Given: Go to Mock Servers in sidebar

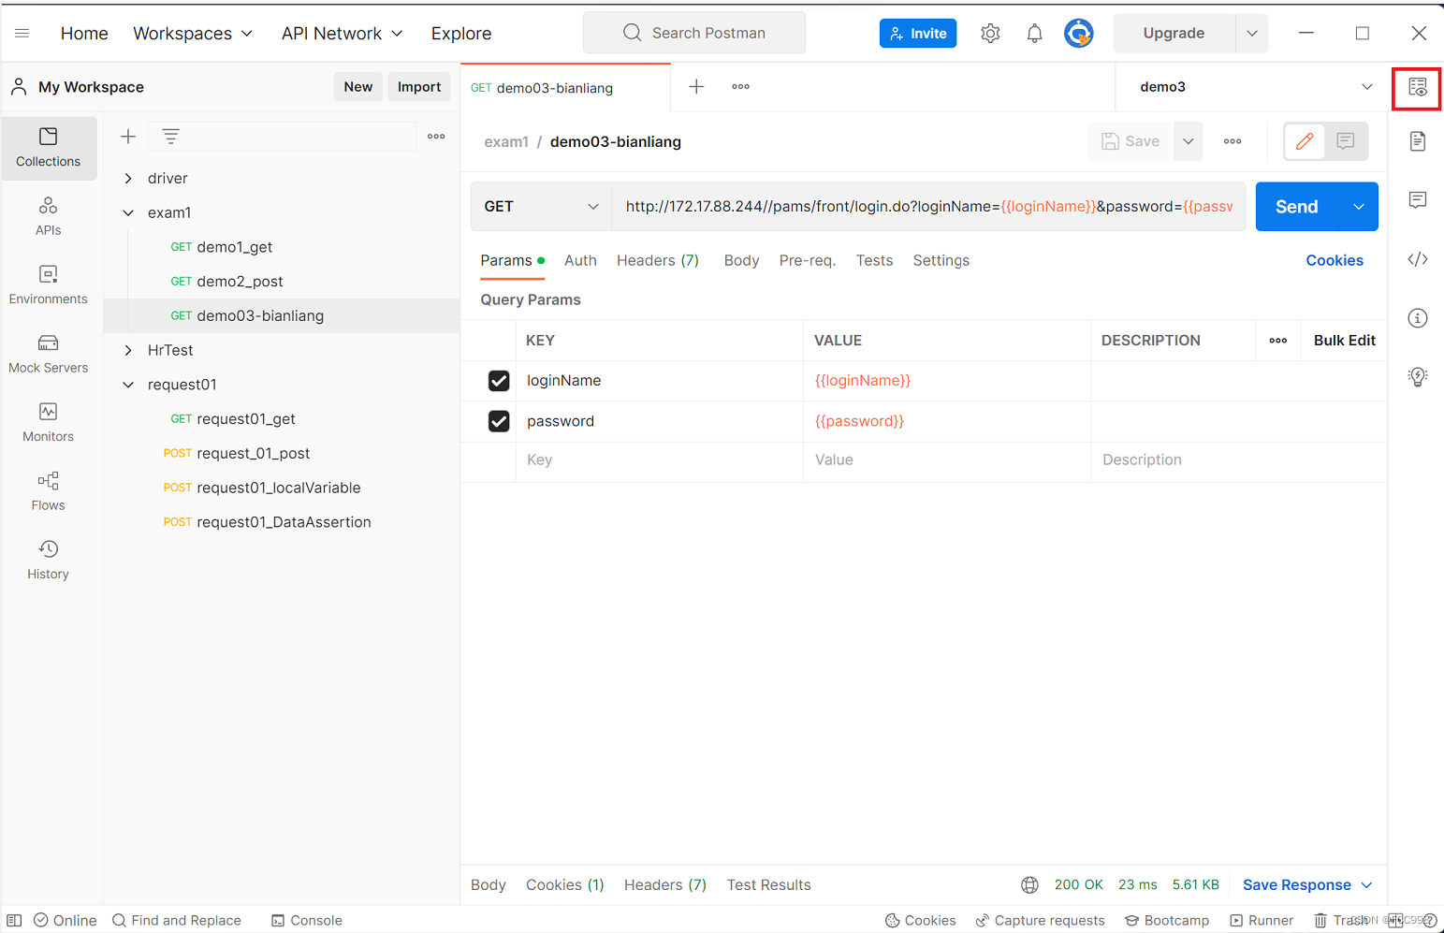Looking at the screenshot, I should (x=49, y=354).
